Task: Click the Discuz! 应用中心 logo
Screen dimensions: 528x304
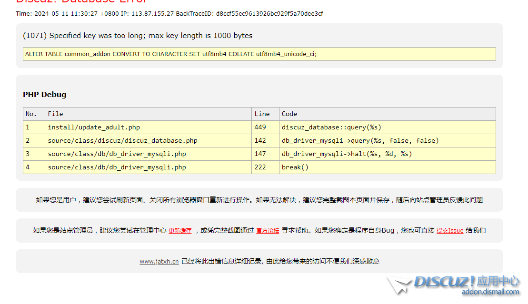Action: pos(466,282)
